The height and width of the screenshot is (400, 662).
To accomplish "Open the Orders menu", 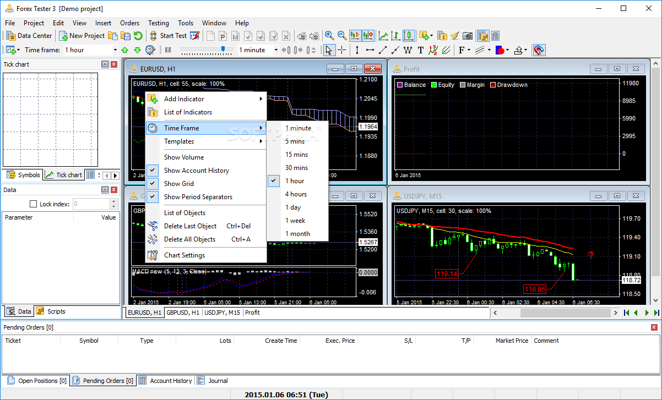I will click(130, 23).
